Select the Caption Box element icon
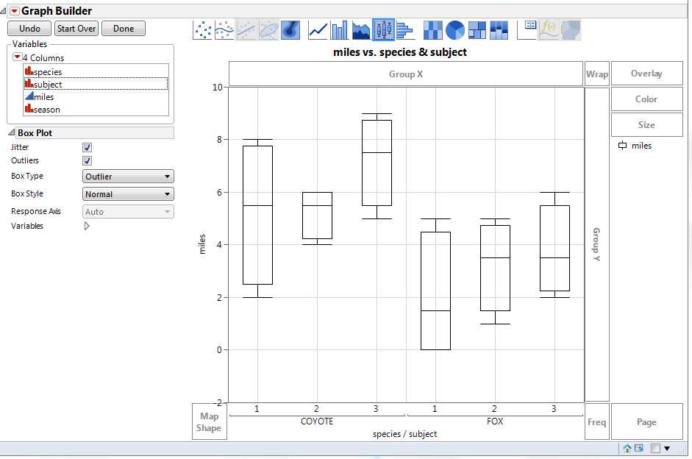This screenshot has height=459, width=692. point(527,30)
